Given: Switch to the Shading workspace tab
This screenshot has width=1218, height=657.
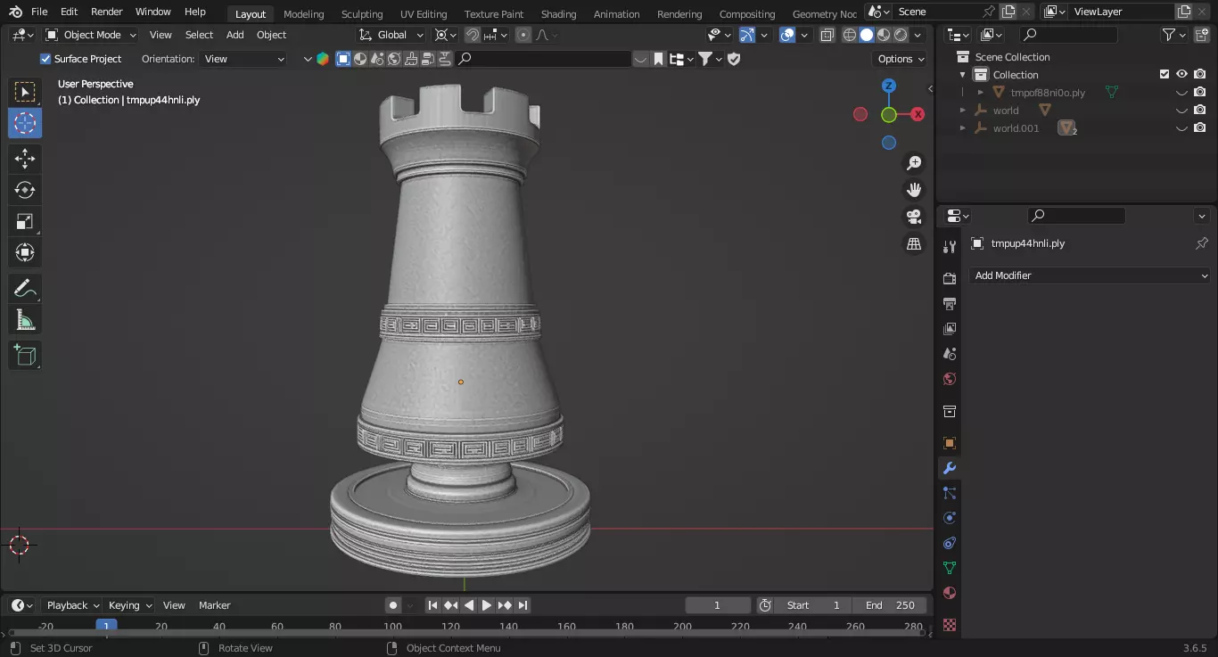Looking at the screenshot, I should click(x=558, y=13).
